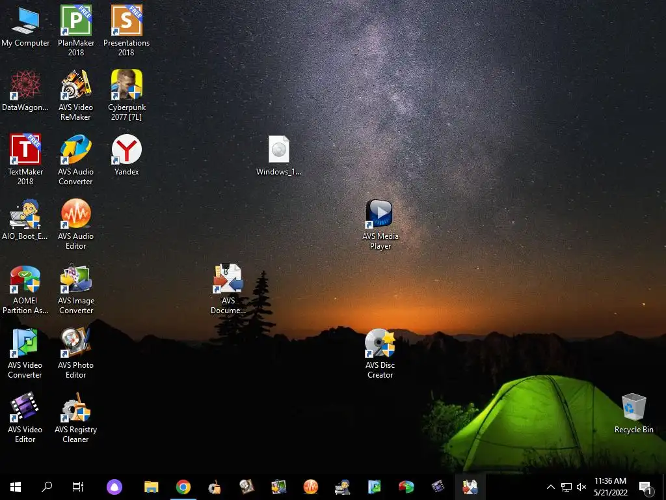Click the AVS Video Converter taskbar icon
The width and height of the screenshot is (666, 500).
point(374,487)
